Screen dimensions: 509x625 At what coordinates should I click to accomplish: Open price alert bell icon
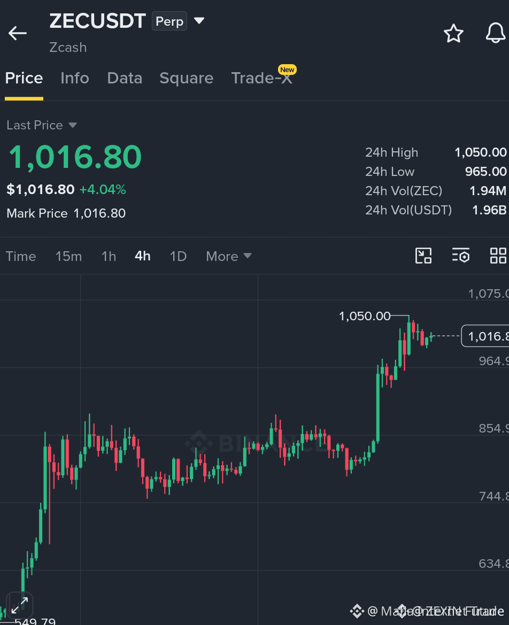(496, 33)
